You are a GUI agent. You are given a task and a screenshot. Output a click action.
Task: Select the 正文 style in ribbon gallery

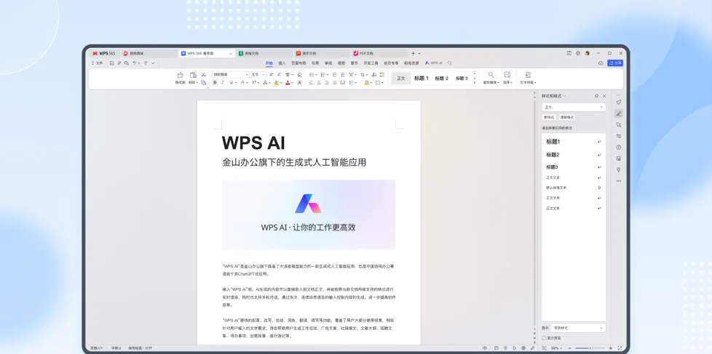(401, 78)
